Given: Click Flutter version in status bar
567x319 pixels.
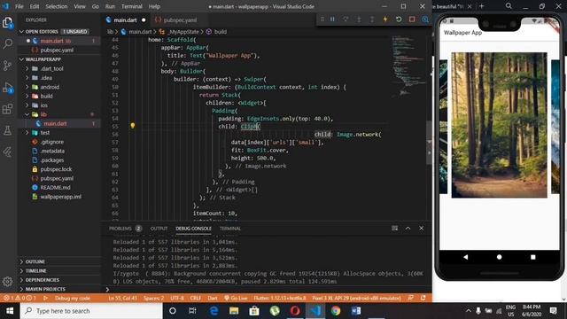Looking at the screenshot, I should [280, 299].
